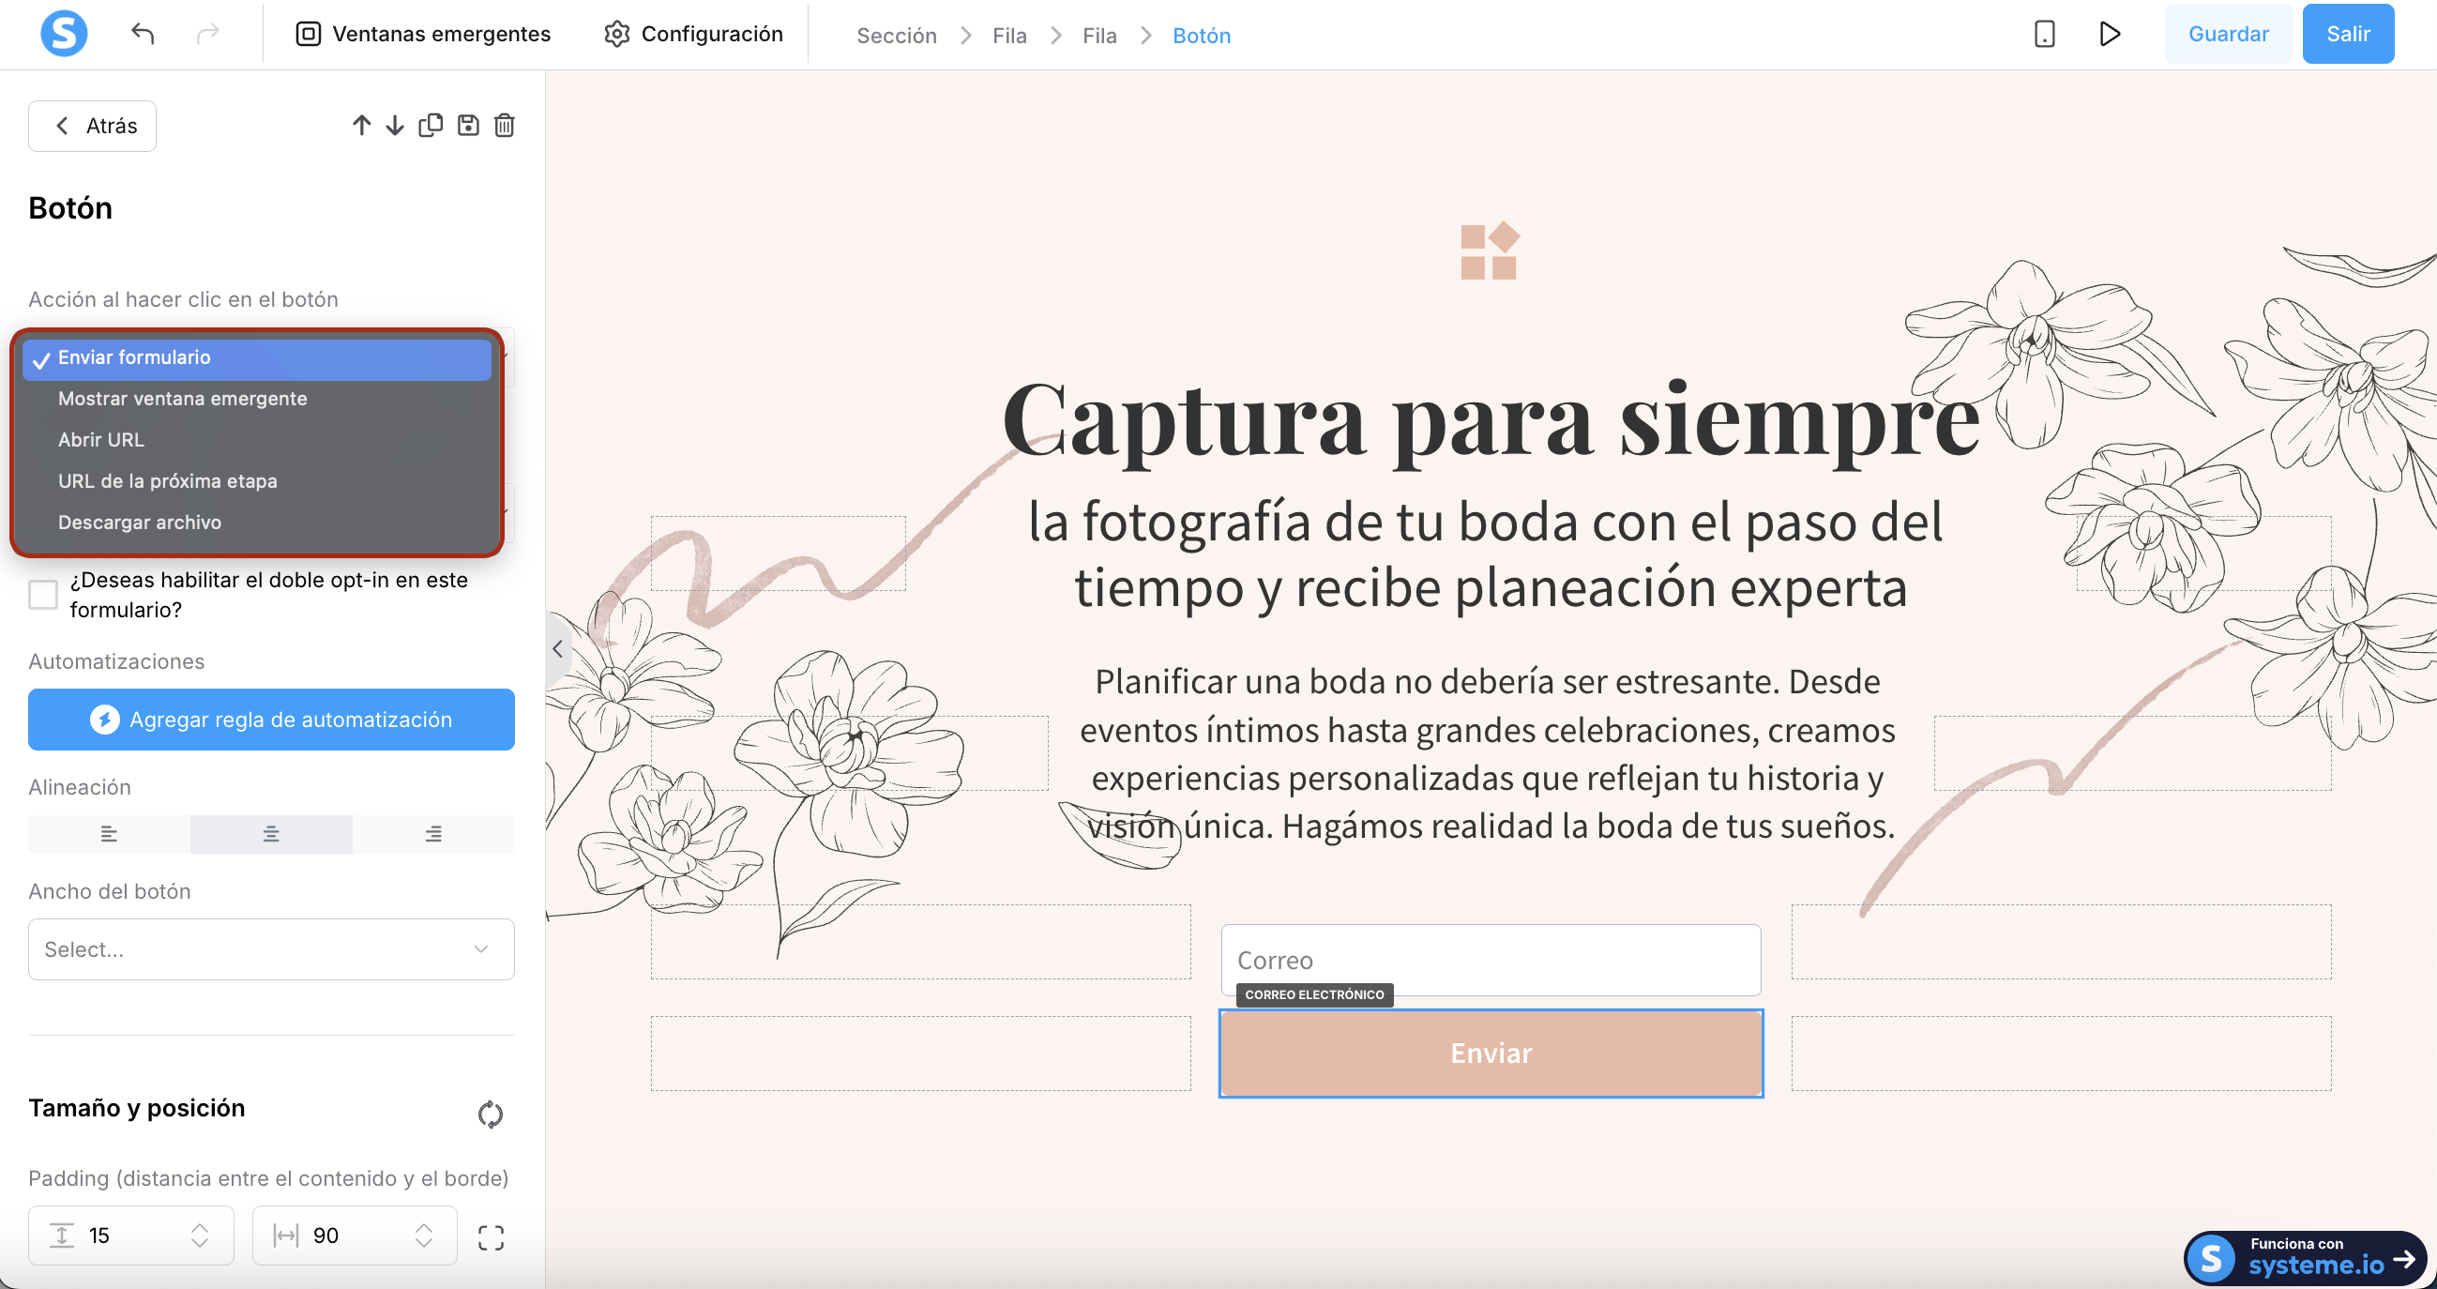The width and height of the screenshot is (2437, 1289).
Task: Open Ancho del botón dropdown
Action: (271, 948)
